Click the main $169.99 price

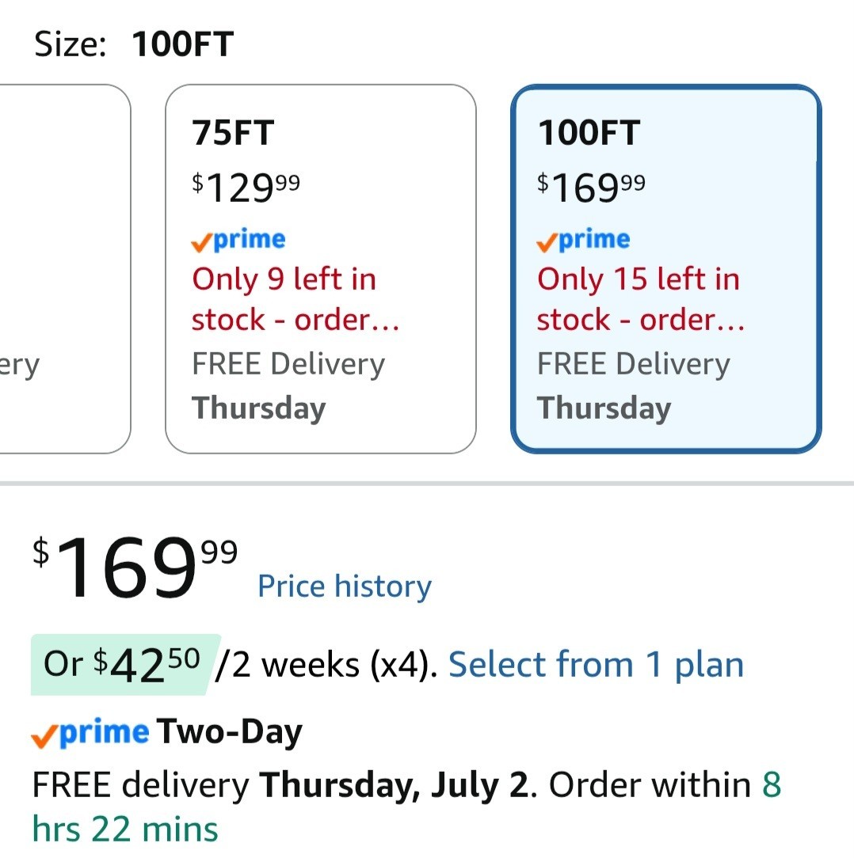135,568
